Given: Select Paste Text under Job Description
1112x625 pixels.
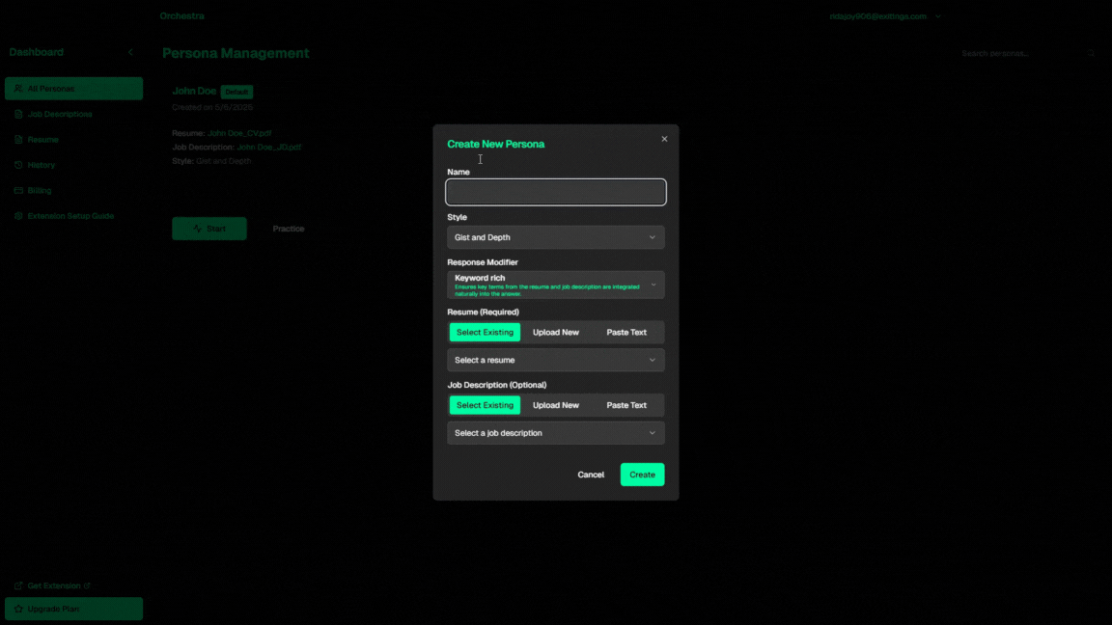Looking at the screenshot, I should pos(626,405).
